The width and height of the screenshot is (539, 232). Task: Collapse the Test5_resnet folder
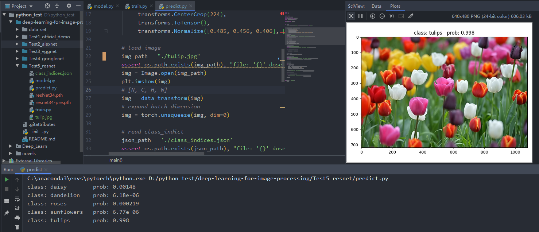(17, 66)
